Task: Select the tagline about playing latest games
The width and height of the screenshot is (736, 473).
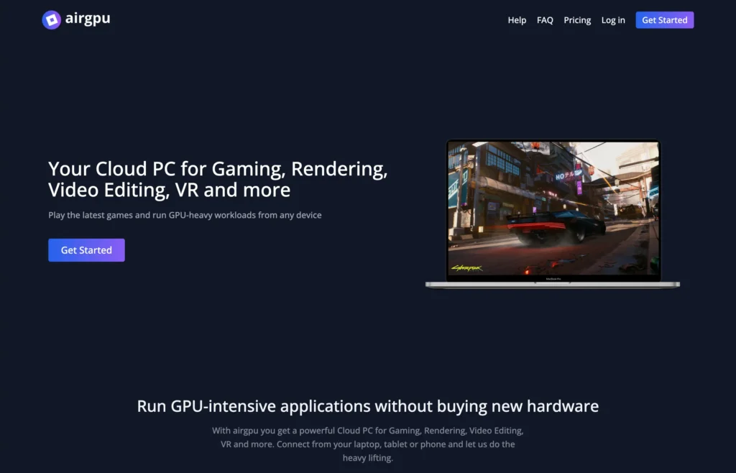Action: point(184,215)
